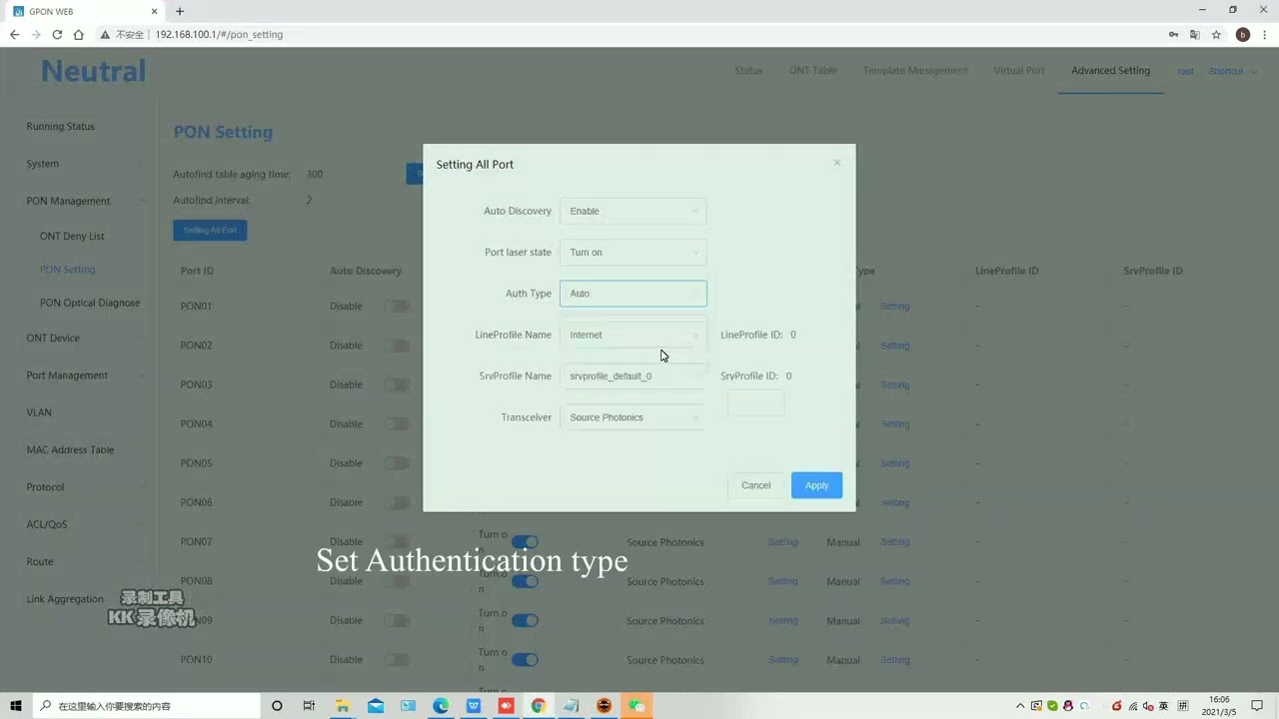Open Link Aggregation in the sidebar
The image size is (1279, 719).
pos(65,599)
